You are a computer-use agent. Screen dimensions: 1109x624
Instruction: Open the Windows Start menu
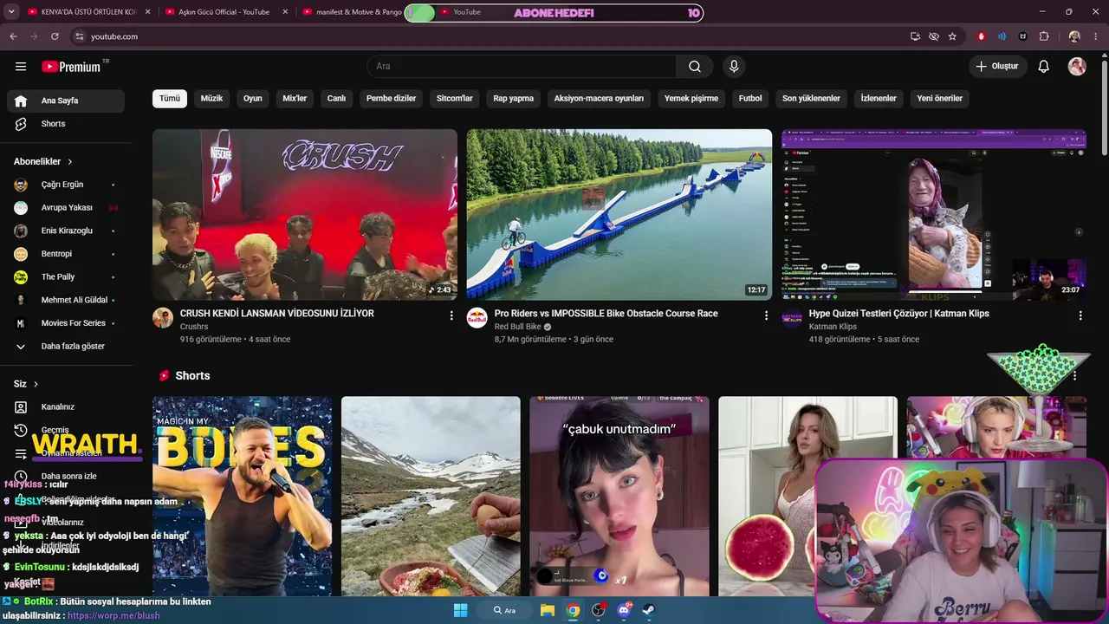[461, 610]
